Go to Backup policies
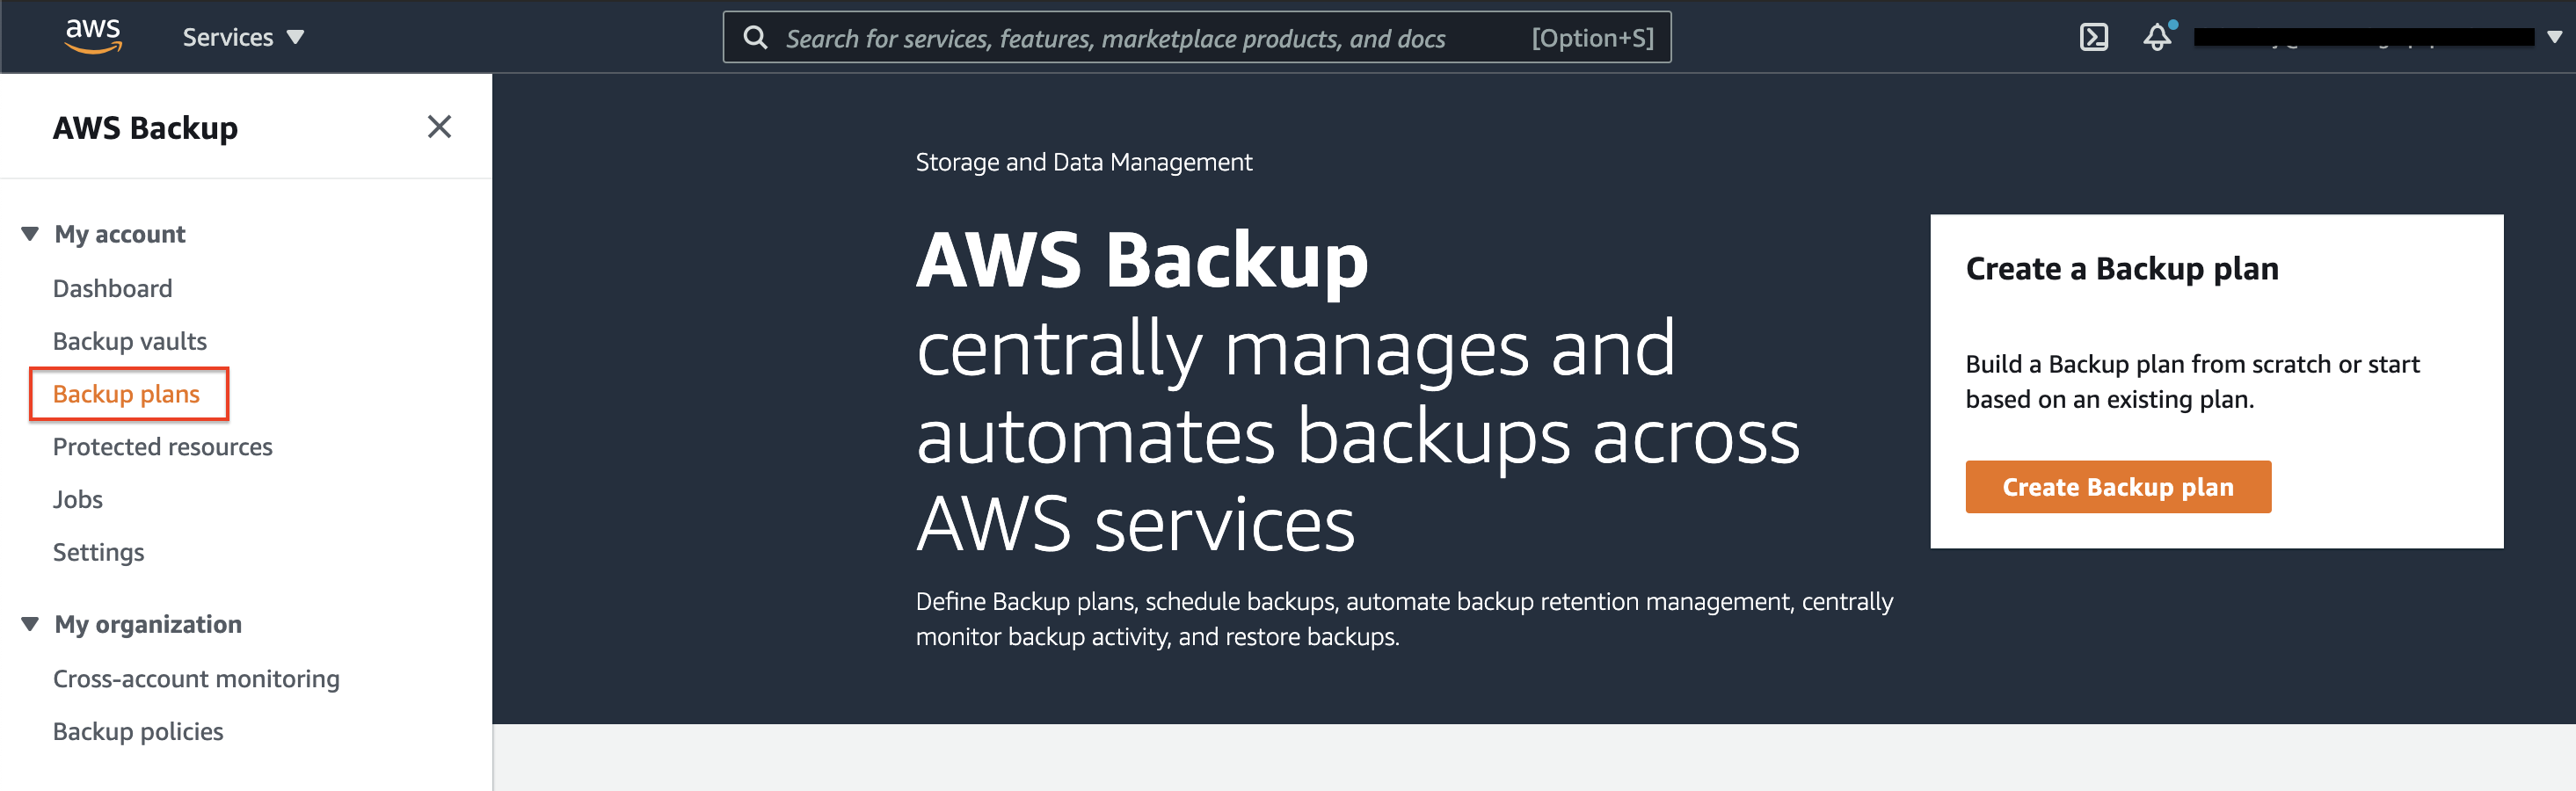Viewport: 2576px width, 791px height. tap(138, 732)
